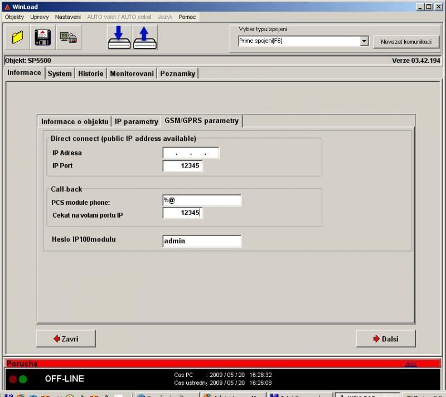The image size is (446, 397).
Task: Switch to the Monitorovani tab
Action: pyautogui.click(x=132, y=73)
